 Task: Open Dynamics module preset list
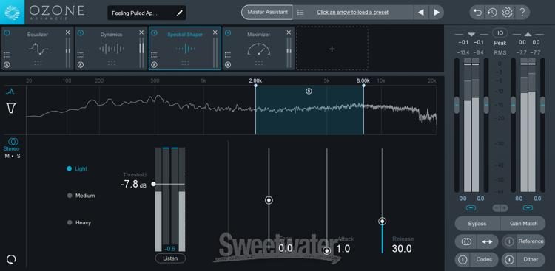click(81, 55)
